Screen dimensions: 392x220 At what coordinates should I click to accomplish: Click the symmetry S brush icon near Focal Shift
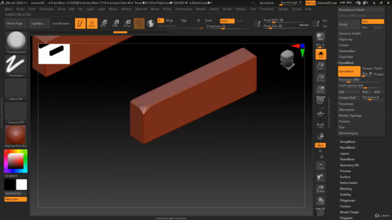(257, 24)
